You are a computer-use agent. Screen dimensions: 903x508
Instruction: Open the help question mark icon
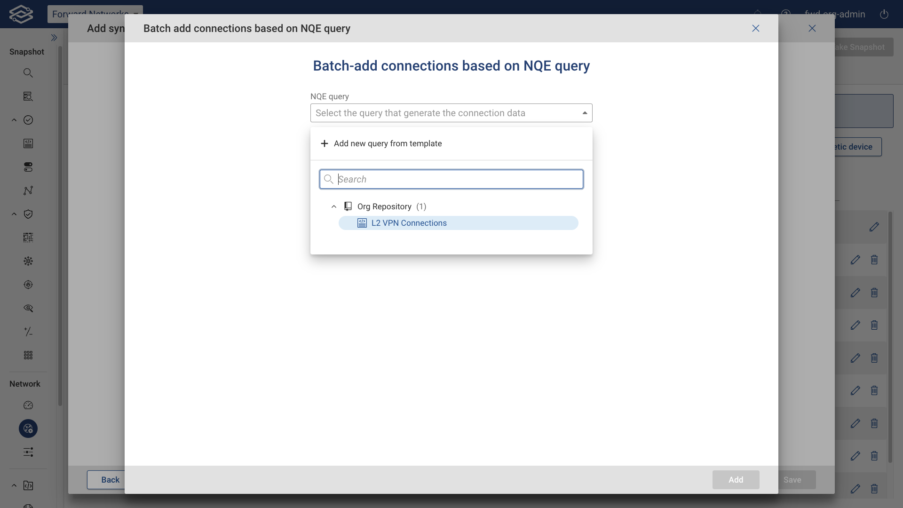[786, 13]
